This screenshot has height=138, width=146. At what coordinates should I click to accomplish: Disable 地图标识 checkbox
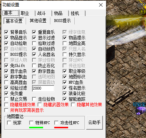[65, 77]
